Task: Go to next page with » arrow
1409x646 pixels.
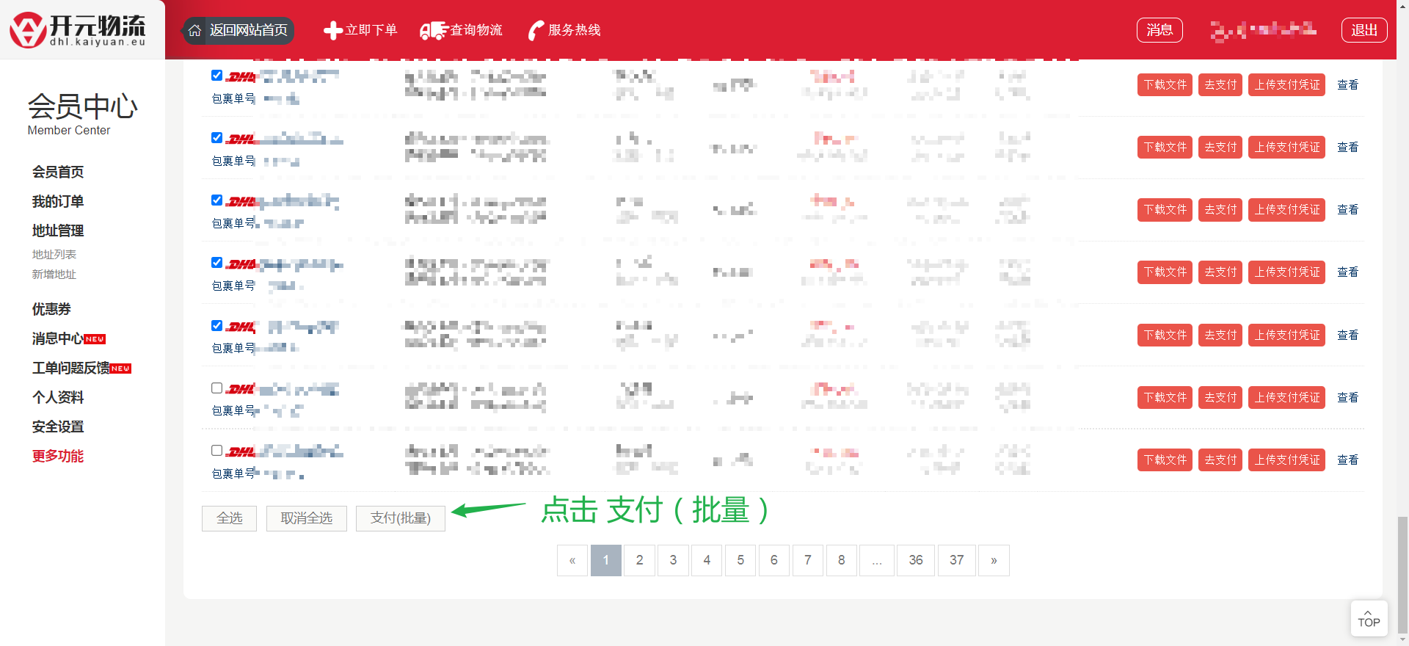Action: pyautogui.click(x=994, y=560)
